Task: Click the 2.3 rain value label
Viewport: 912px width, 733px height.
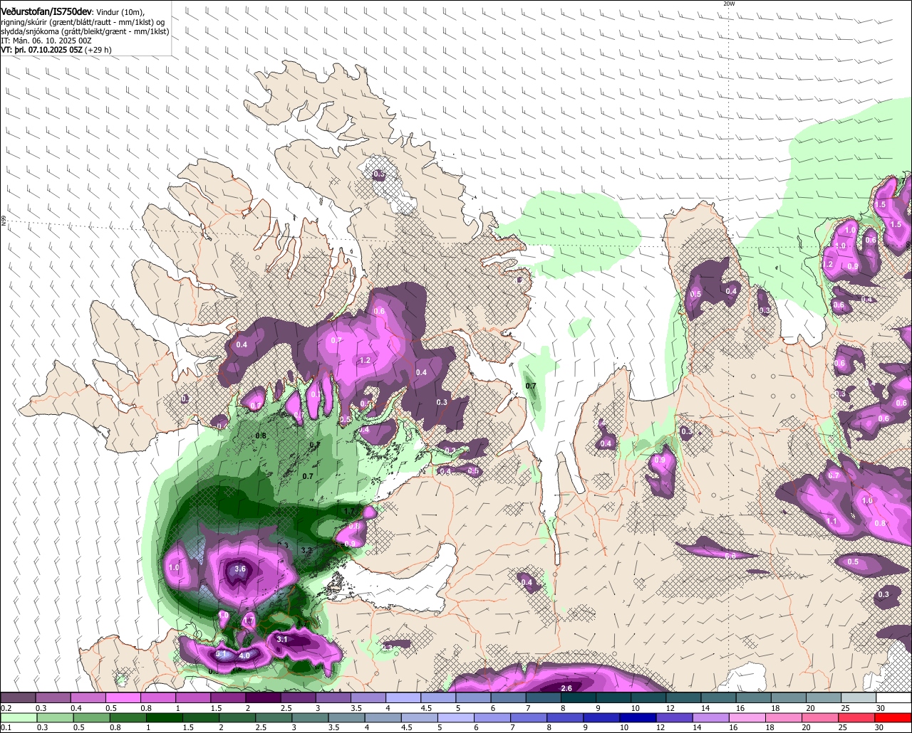Action: click(x=282, y=545)
